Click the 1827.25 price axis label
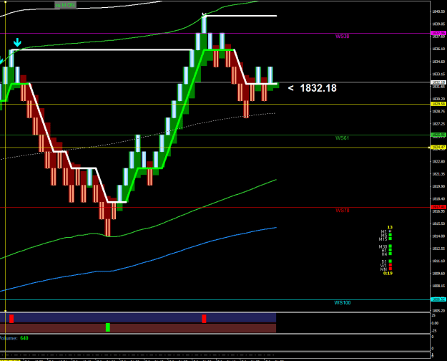This screenshot has width=447, height=361. click(438, 124)
